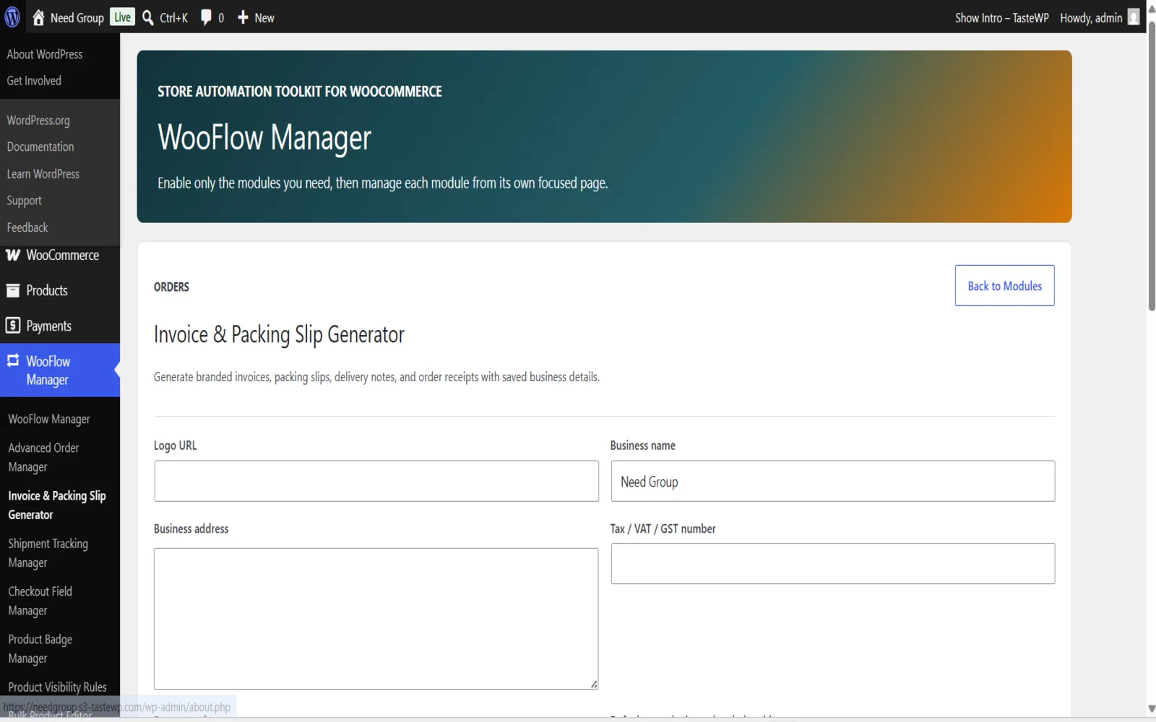This screenshot has height=722, width=1156.
Task: Click the scrollbar down arrow
Action: pos(1152,709)
